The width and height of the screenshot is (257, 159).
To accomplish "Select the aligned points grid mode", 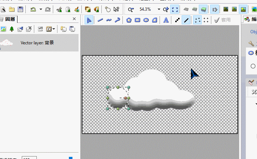I will pyautogui.click(x=206, y=20).
